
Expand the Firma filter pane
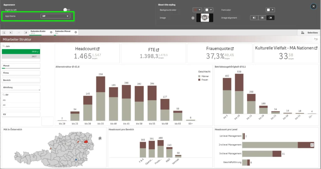point(21,73)
